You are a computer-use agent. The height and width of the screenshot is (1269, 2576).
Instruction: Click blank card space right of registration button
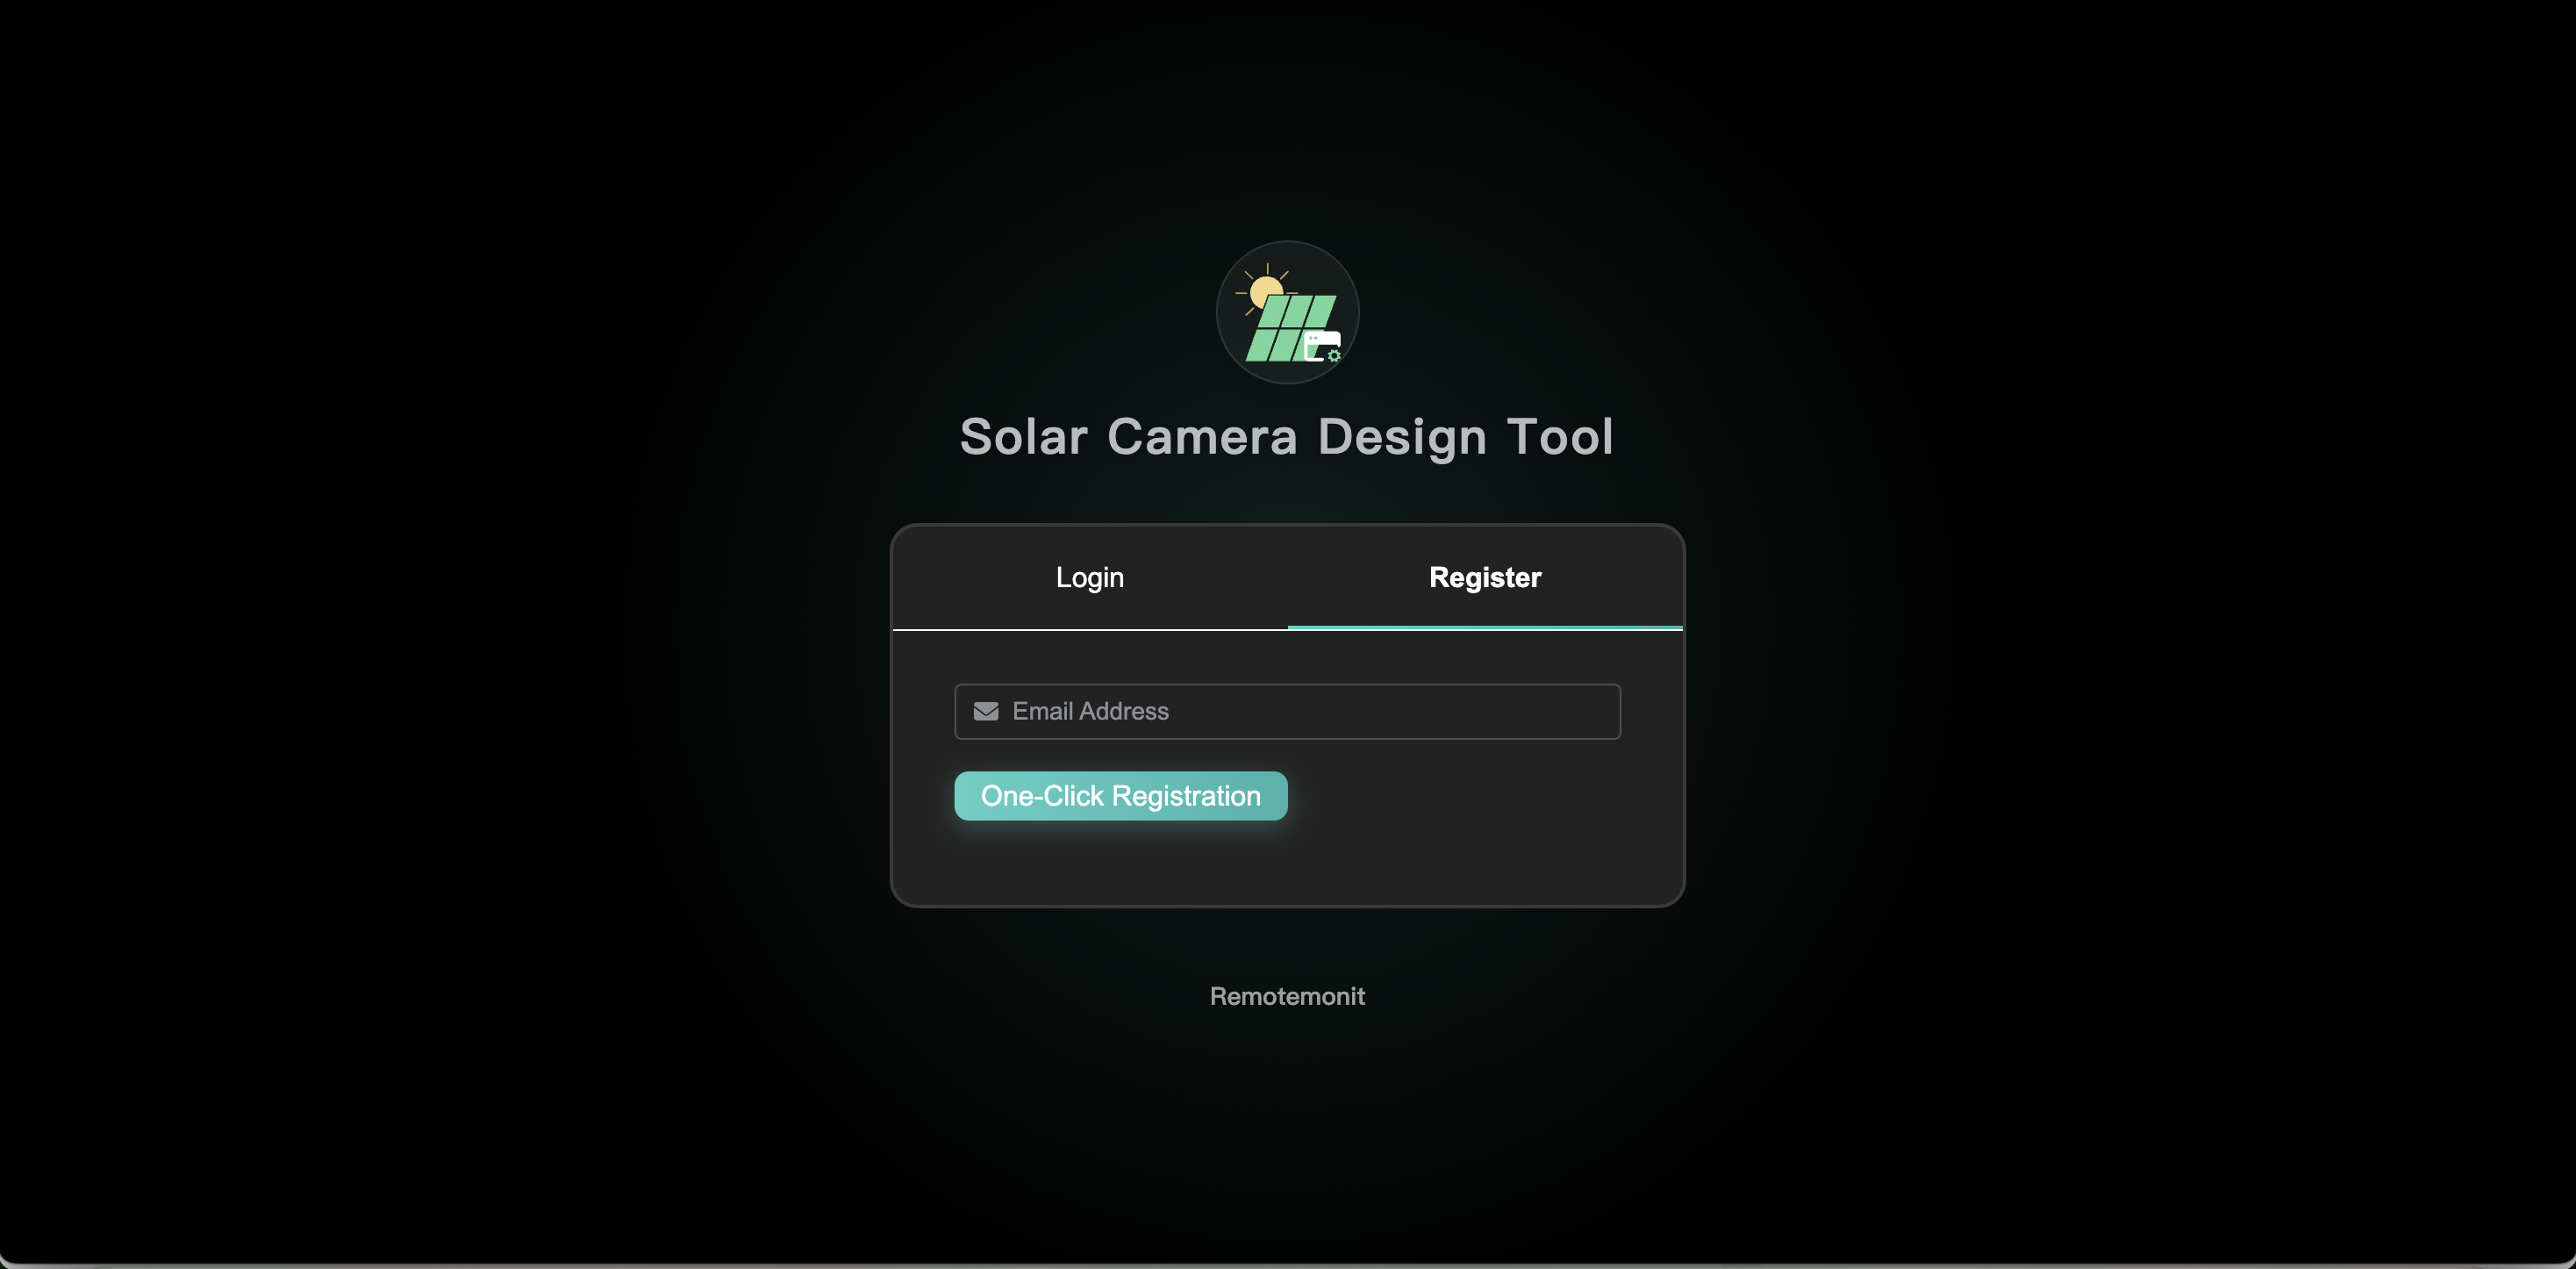point(1480,796)
